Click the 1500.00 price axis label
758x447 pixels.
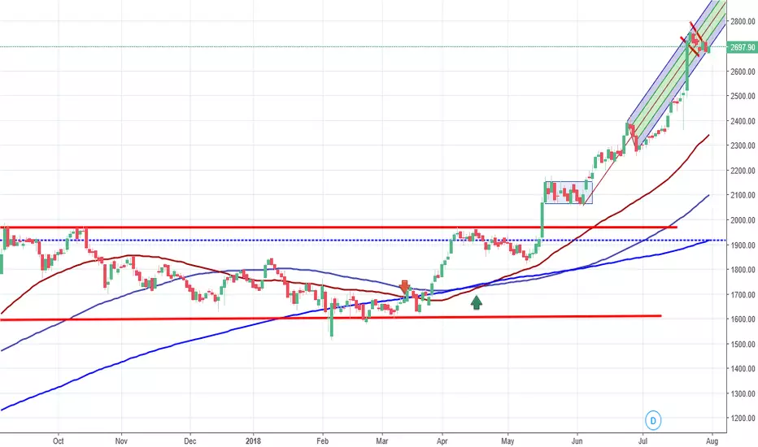(743, 344)
